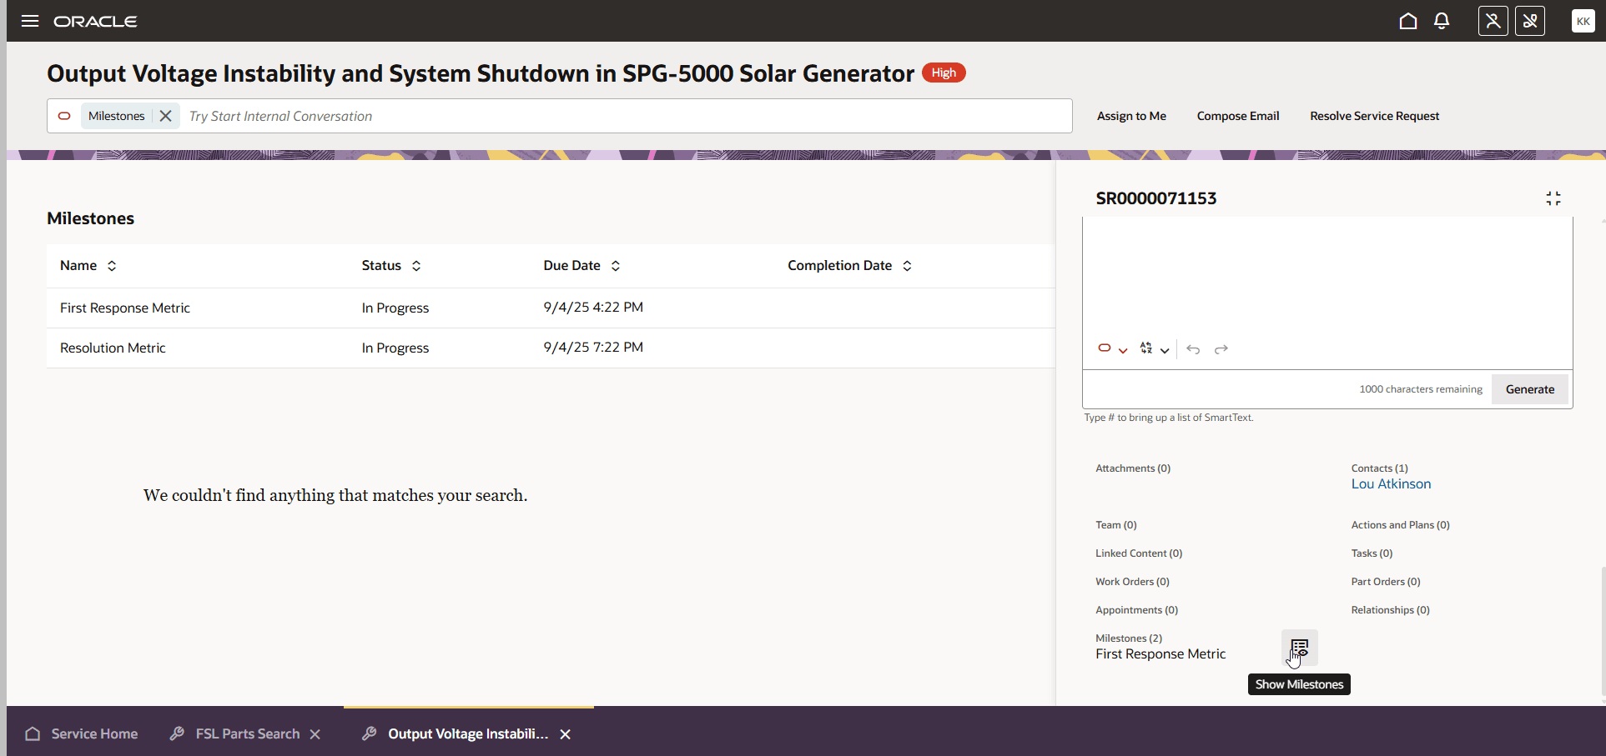Image resolution: width=1606 pixels, height=756 pixels.
Task: Switch to the FSL Parts Search tab
Action: (x=247, y=733)
